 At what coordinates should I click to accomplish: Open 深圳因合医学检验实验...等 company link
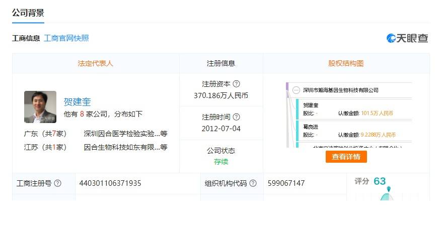(125, 134)
